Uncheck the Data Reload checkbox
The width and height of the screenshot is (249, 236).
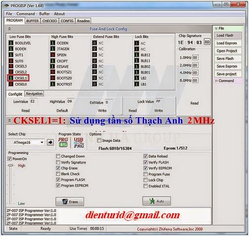point(145,156)
